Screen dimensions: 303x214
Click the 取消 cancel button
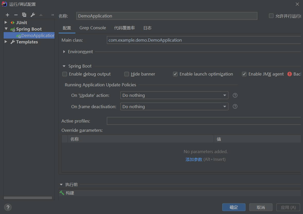pyautogui.click(x=261, y=207)
